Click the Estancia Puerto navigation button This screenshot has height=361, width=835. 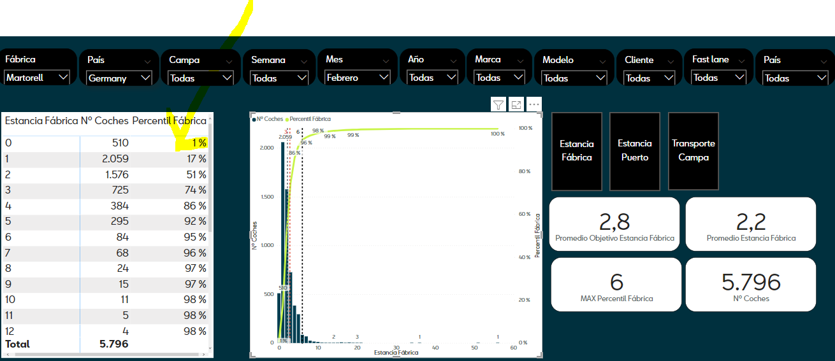pyautogui.click(x=635, y=151)
